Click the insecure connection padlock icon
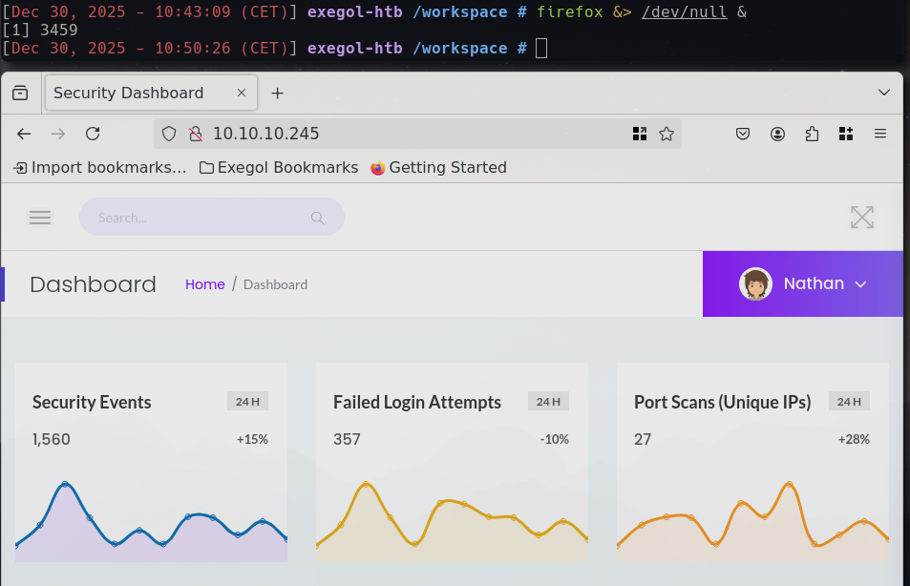Screen dimensions: 910x586 (x=195, y=134)
